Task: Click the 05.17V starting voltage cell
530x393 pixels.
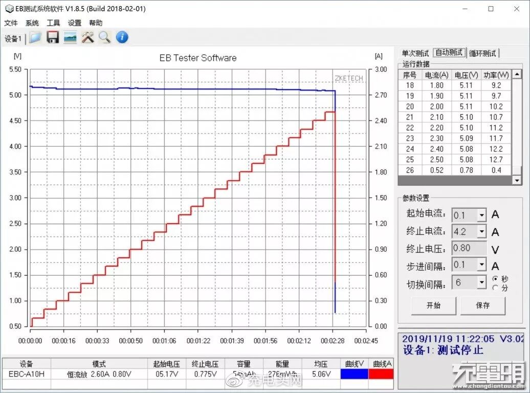Action: [166, 374]
